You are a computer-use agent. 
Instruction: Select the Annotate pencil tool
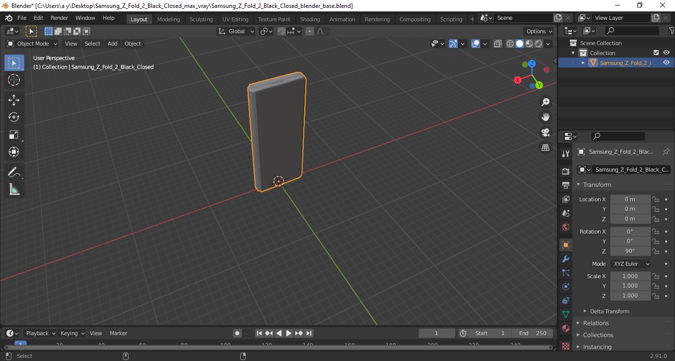[x=14, y=173]
